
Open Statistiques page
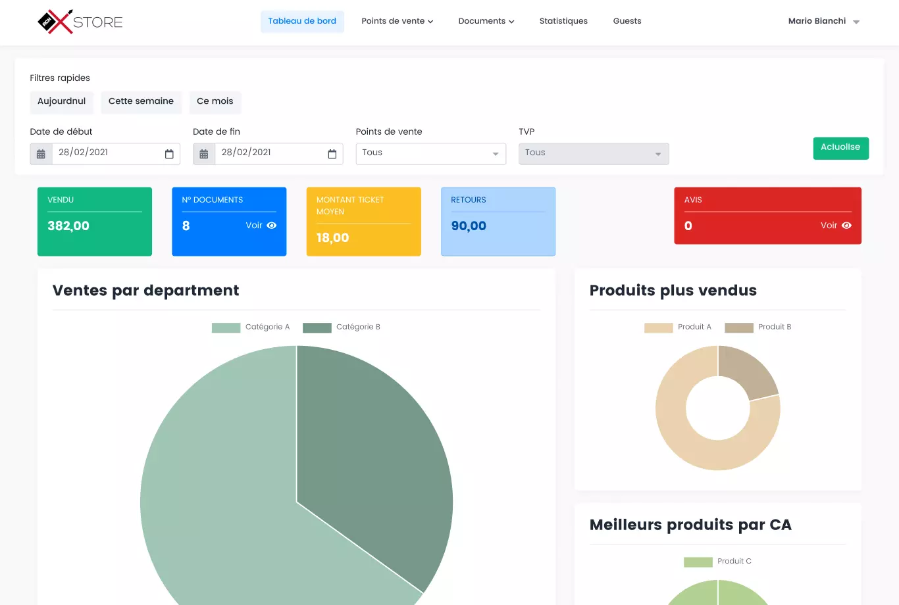pos(563,21)
